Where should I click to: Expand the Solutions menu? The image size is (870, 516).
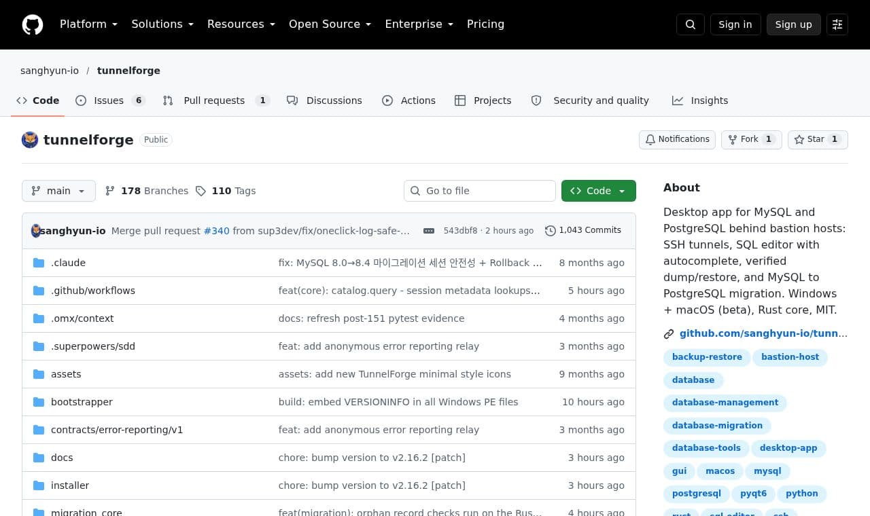tap(162, 24)
